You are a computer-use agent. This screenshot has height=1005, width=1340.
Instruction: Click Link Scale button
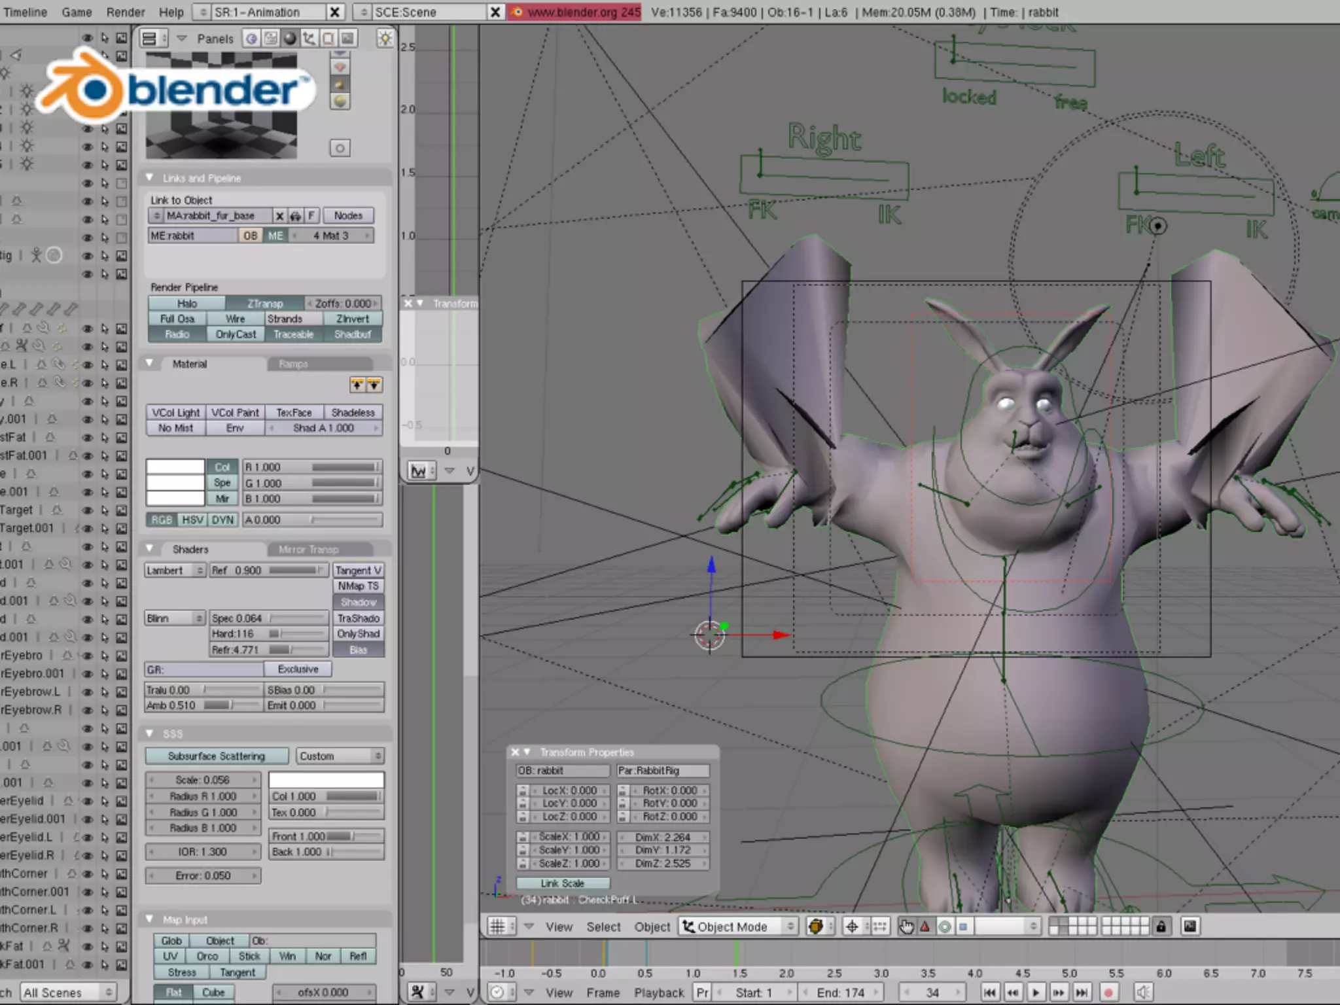[x=563, y=883]
